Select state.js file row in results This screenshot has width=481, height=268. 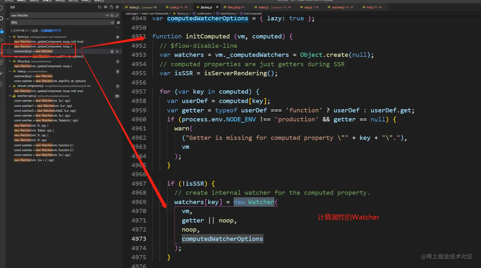tap(64, 71)
